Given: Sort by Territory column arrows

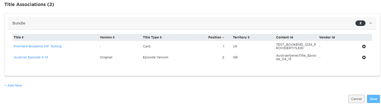Looking at the screenshot, I should point(249,37).
